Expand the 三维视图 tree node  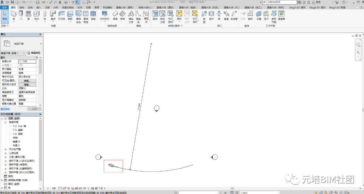click(5, 153)
